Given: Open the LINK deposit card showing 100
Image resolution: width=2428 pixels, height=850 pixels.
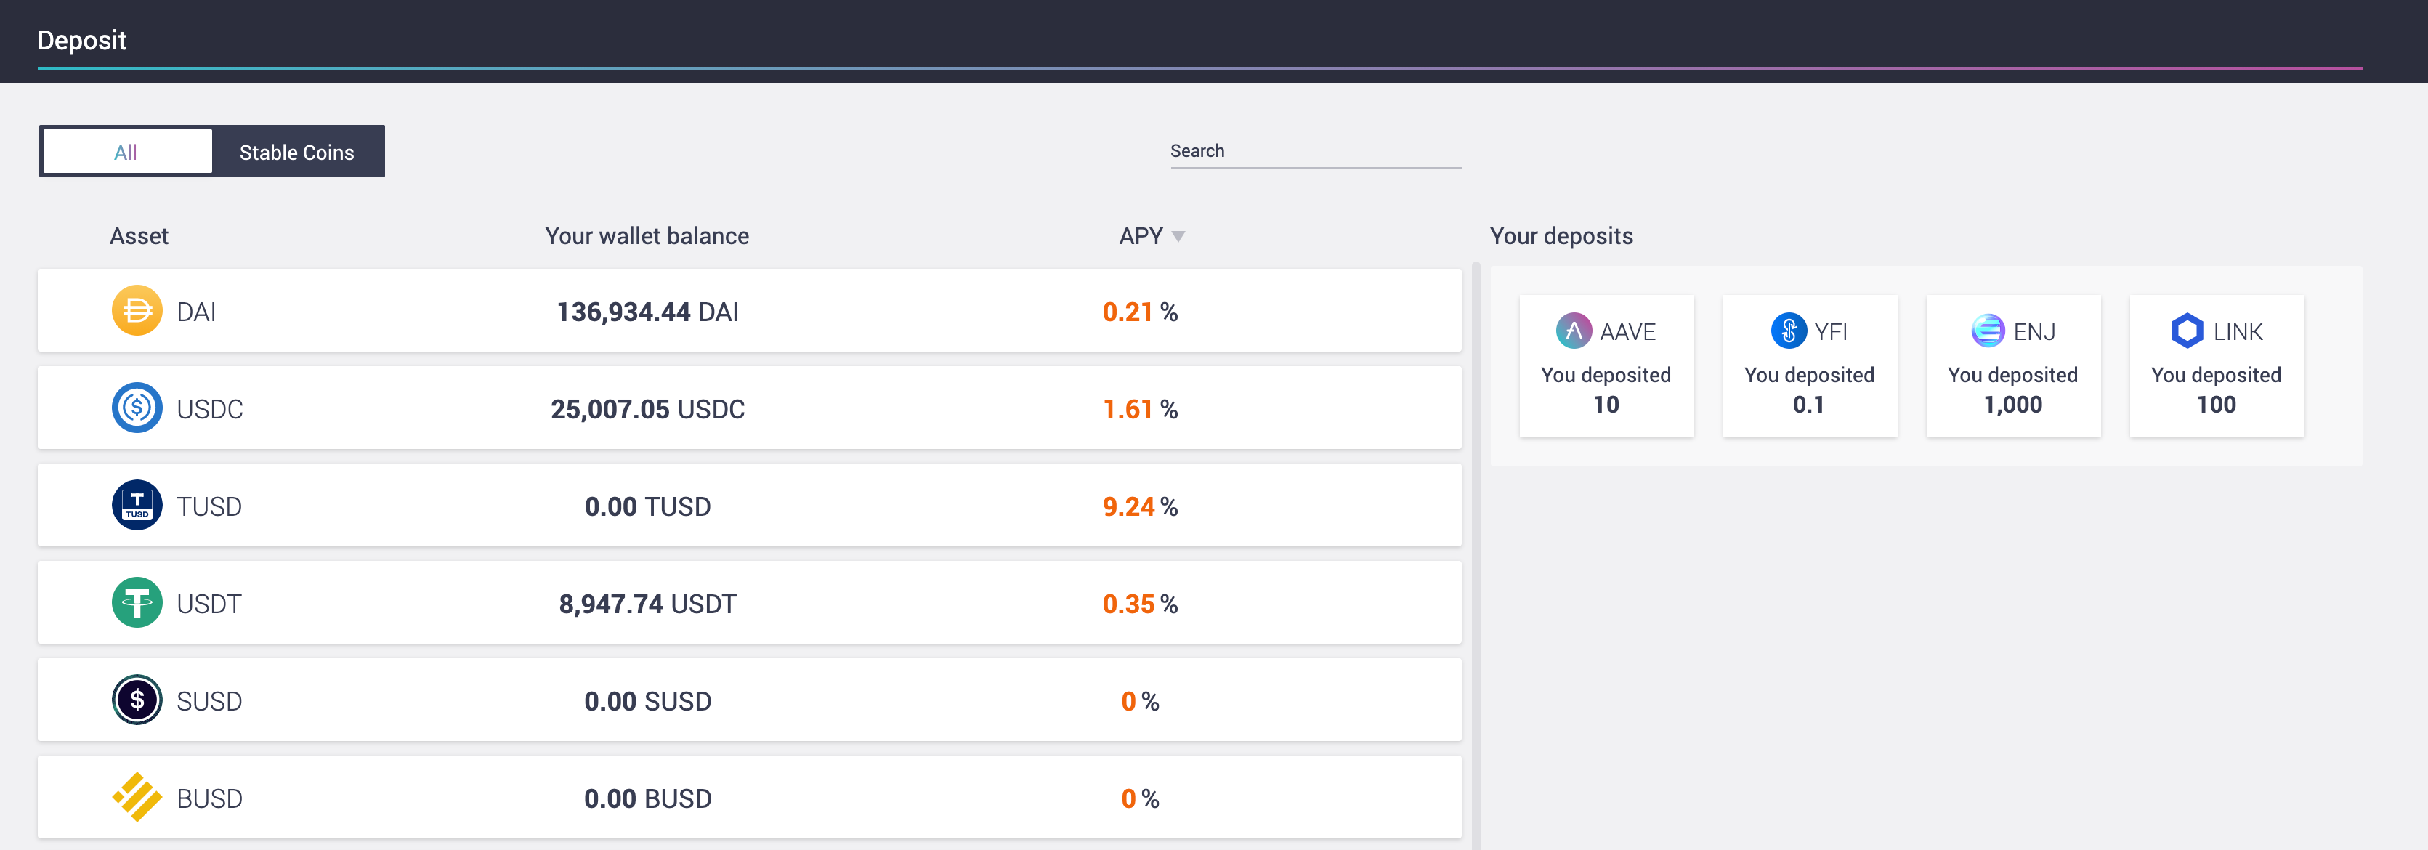Looking at the screenshot, I should tap(2216, 367).
